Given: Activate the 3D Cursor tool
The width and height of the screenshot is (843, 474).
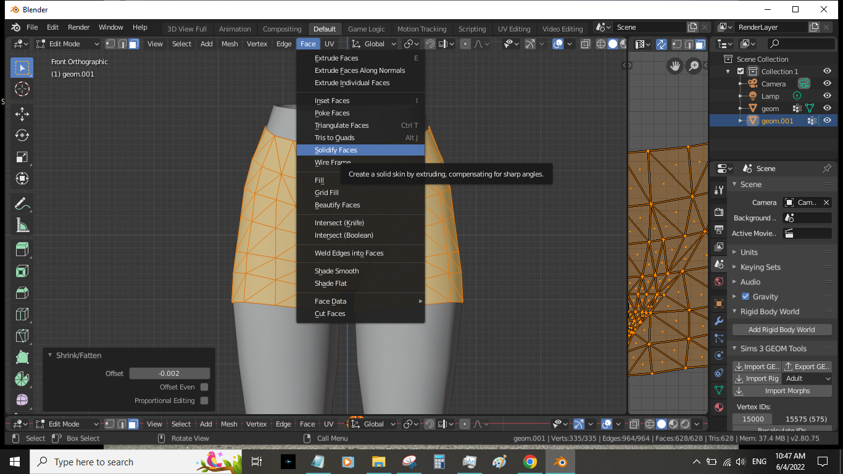Looking at the screenshot, I should [22, 89].
